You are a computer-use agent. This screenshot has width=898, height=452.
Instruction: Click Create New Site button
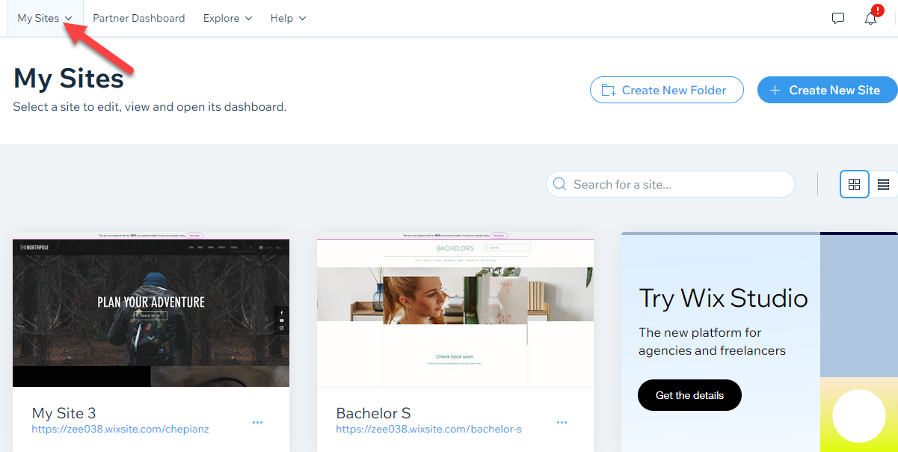tap(828, 90)
